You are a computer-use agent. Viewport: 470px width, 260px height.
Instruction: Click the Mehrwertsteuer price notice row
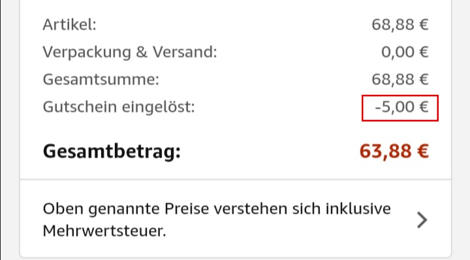(236, 219)
